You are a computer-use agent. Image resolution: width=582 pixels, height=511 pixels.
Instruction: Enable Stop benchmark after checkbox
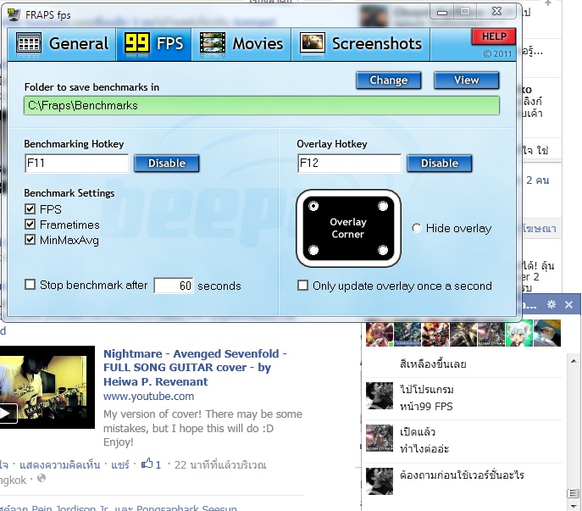pos(30,285)
